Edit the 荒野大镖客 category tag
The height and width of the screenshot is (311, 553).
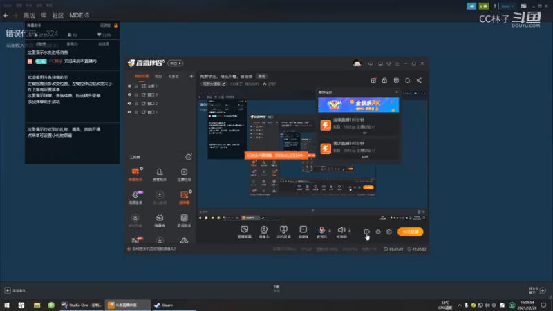click(x=214, y=84)
